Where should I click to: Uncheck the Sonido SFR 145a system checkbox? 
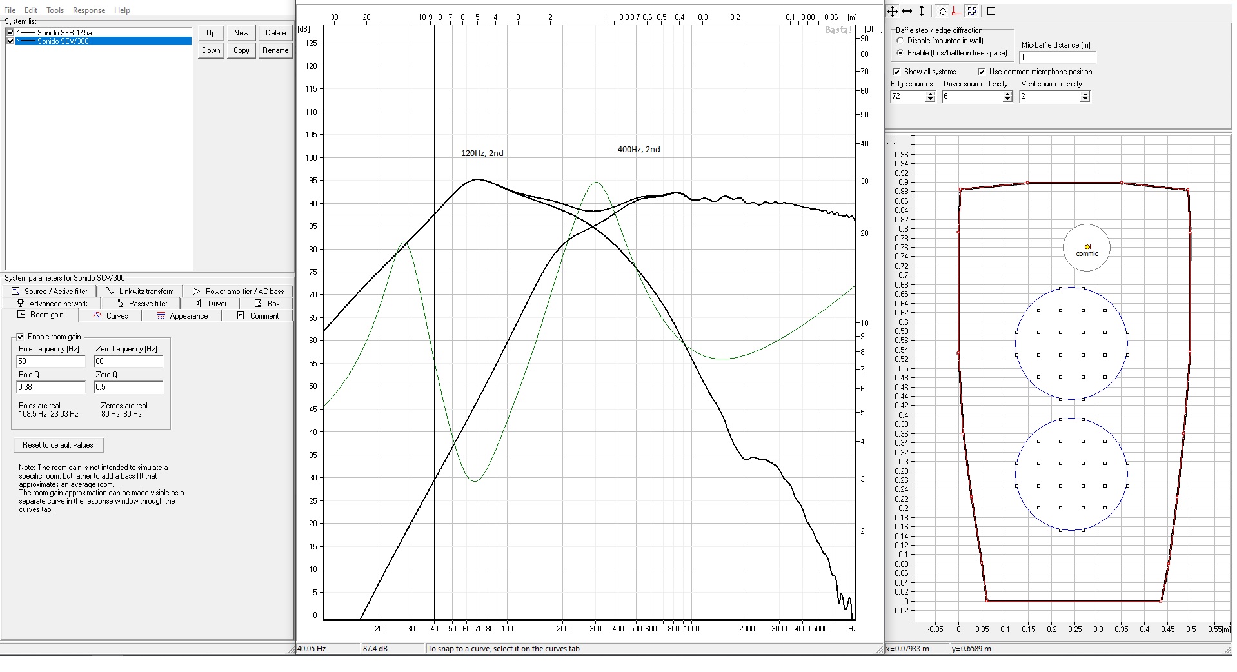pos(10,32)
